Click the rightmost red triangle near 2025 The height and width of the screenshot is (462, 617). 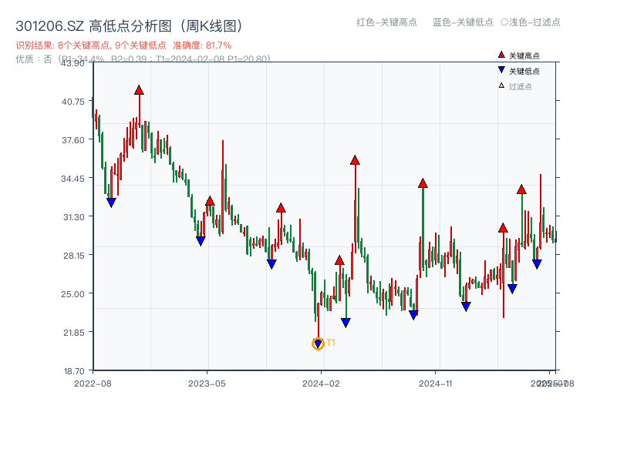click(521, 190)
